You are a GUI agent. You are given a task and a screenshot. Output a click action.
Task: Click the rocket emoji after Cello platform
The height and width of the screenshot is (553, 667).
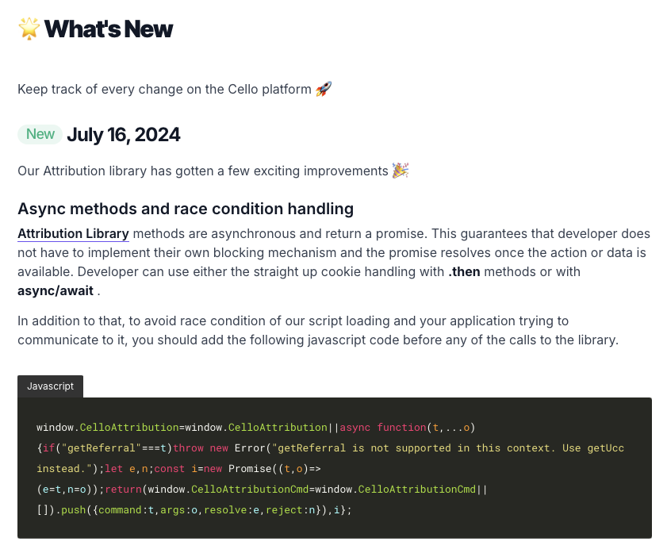pyautogui.click(x=324, y=89)
